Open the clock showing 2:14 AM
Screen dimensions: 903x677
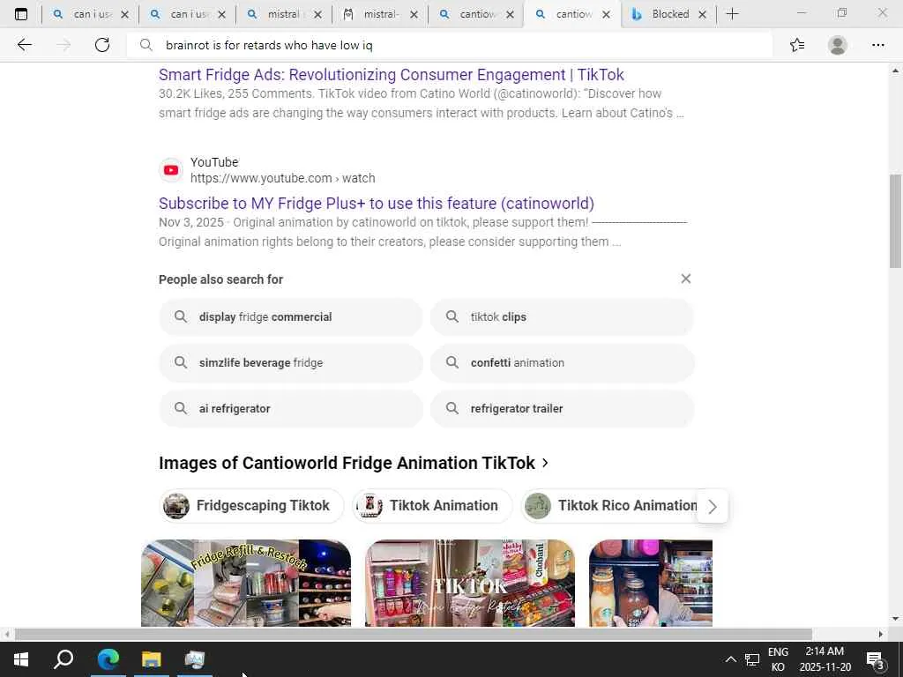(825, 659)
